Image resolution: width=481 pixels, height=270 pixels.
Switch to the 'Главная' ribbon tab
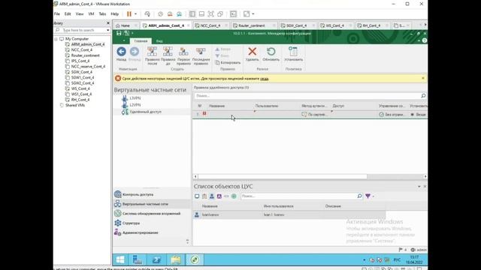point(141,40)
